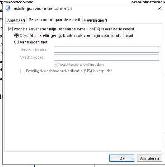The width and height of the screenshot is (165, 167).
Task: Click the SMTP is verificatie vereist label text
Action: tap(74, 29)
